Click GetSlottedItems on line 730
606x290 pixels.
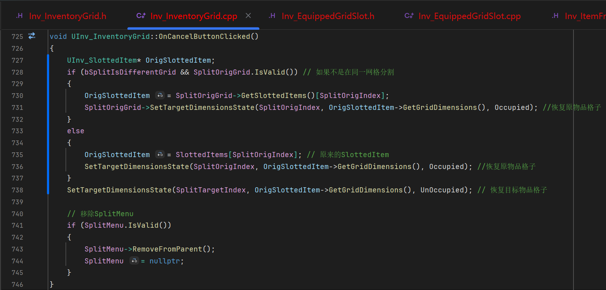[x=274, y=96]
